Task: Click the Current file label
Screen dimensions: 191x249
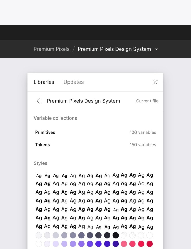Action: pyautogui.click(x=147, y=101)
